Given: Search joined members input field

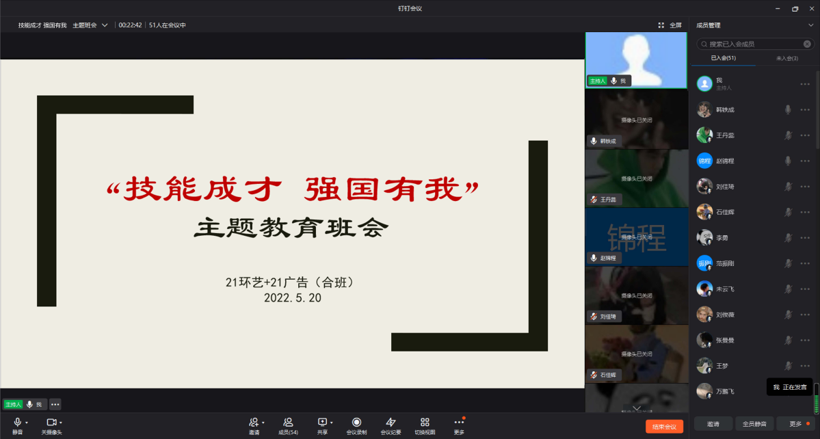Looking at the screenshot, I should 755,44.
